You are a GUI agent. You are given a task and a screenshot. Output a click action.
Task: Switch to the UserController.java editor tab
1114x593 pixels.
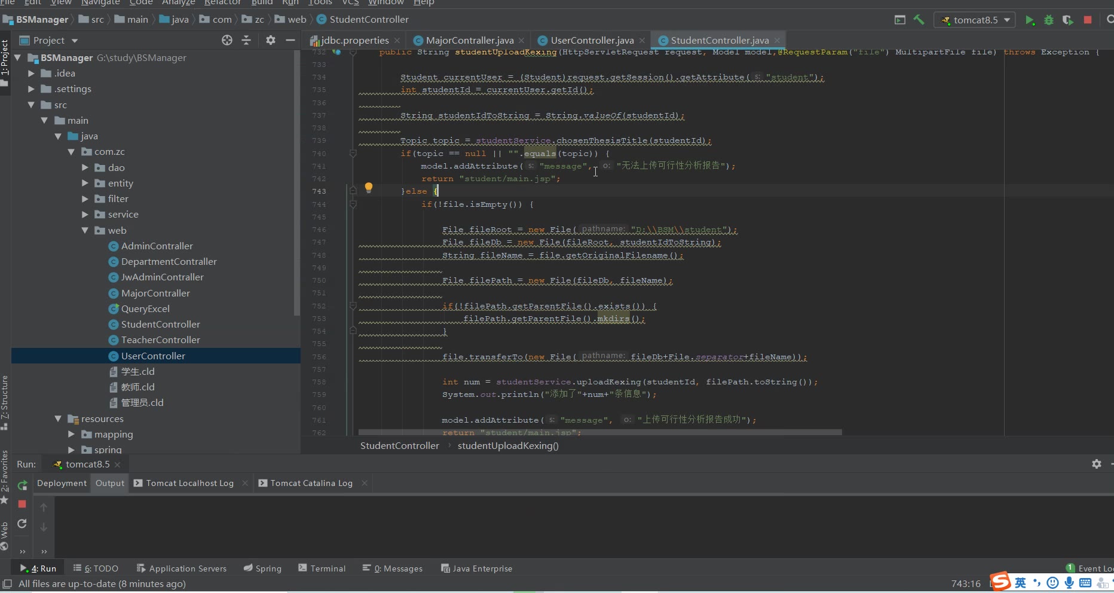[x=591, y=40]
